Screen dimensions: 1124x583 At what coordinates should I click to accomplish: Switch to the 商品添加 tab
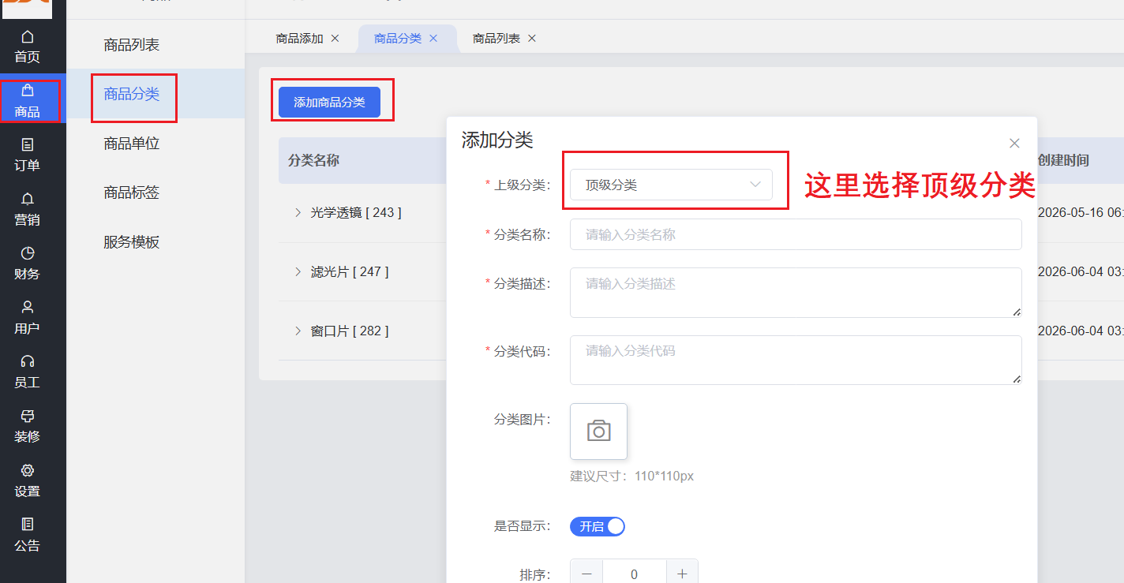pos(300,38)
